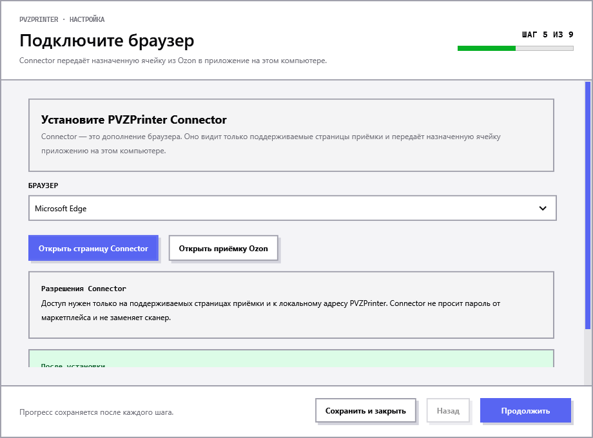Click 'PVZPRINTER · НАСТРОЙКА' breadcrumb text

[62, 19]
